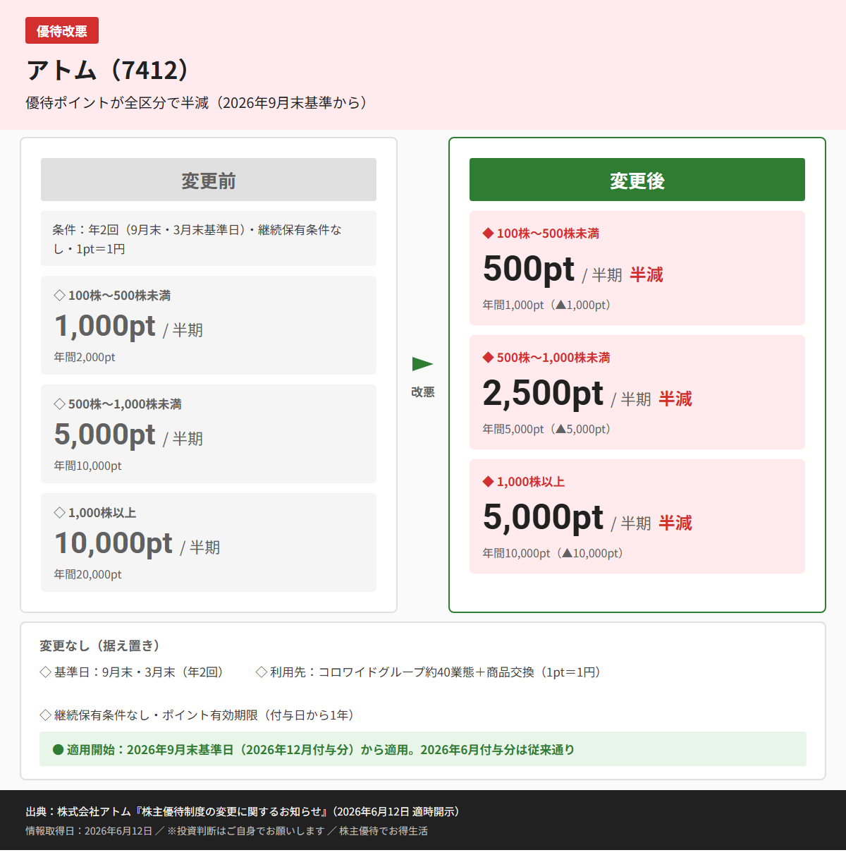The image size is (846, 867).
Task: Click the 500pt value in 変更後
Action: tap(529, 269)
